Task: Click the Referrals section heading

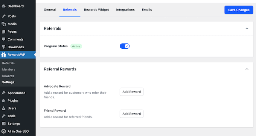Action: [52, 28]
